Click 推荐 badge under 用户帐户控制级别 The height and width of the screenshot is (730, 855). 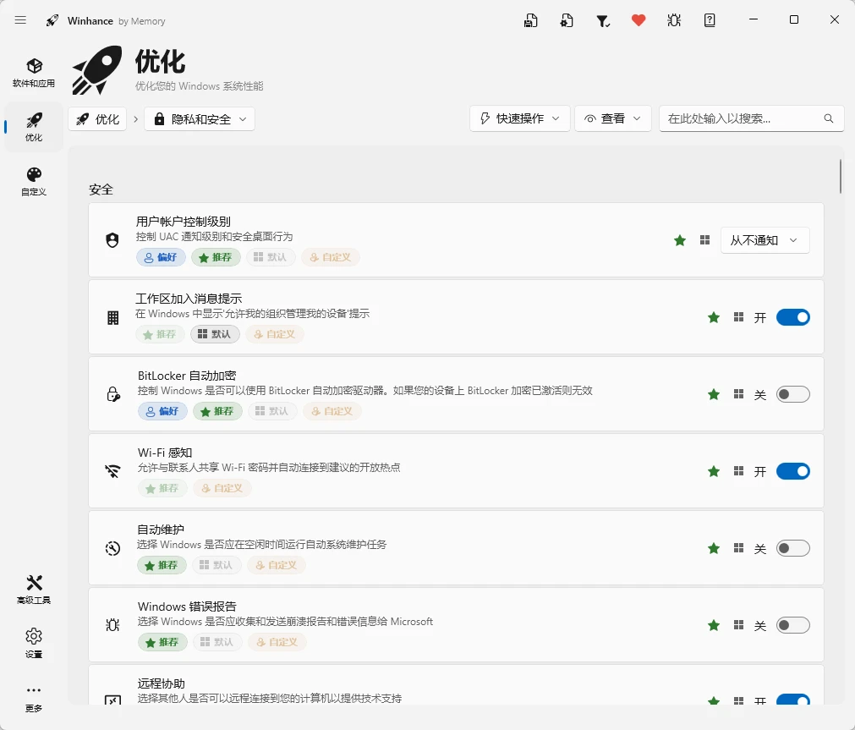tap(216, 257)
